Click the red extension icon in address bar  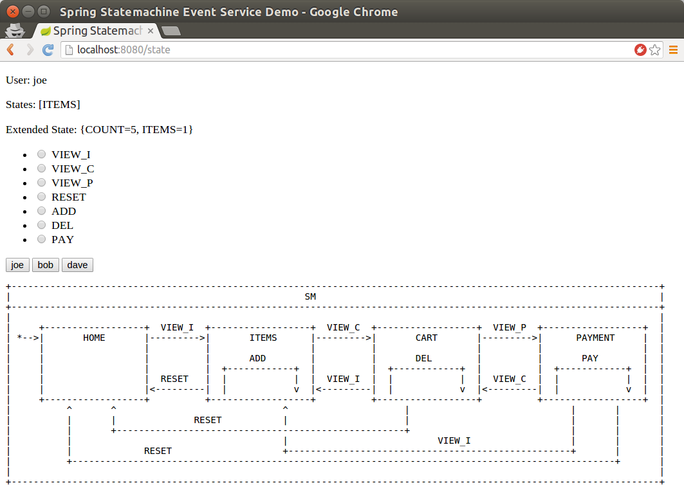(x=640, y=50)
